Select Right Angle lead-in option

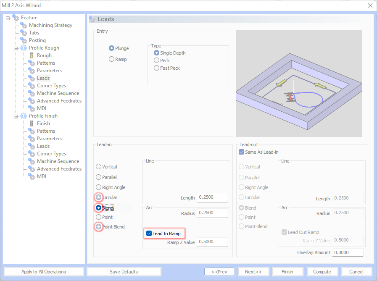[99, 187]
